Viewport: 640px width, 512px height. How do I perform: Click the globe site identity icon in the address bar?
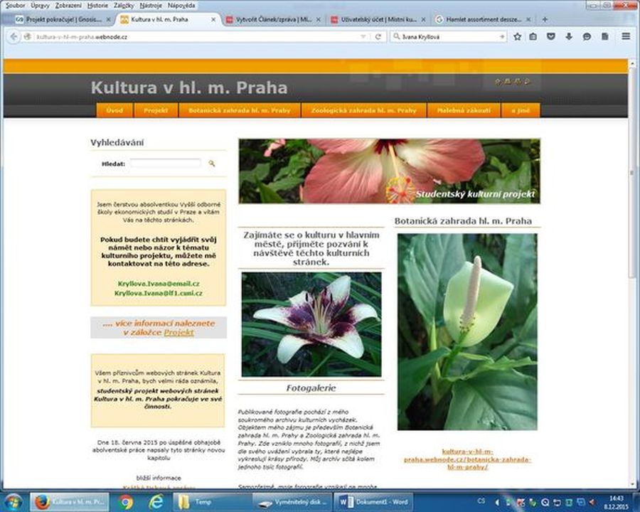point(28,37)
